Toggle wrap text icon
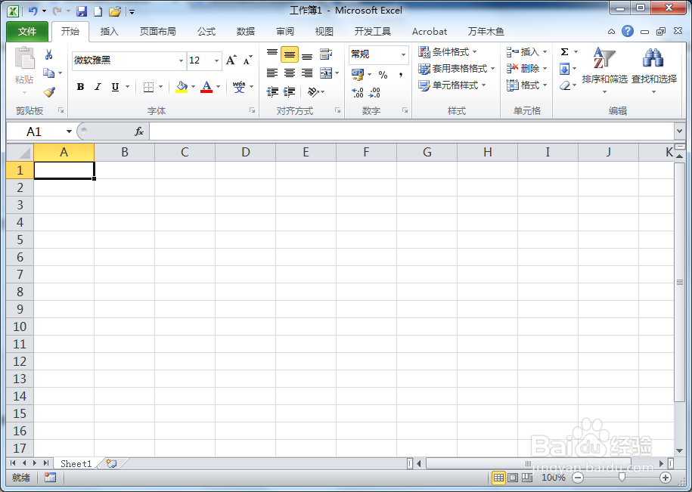692x492 pixels. point(326,54)
